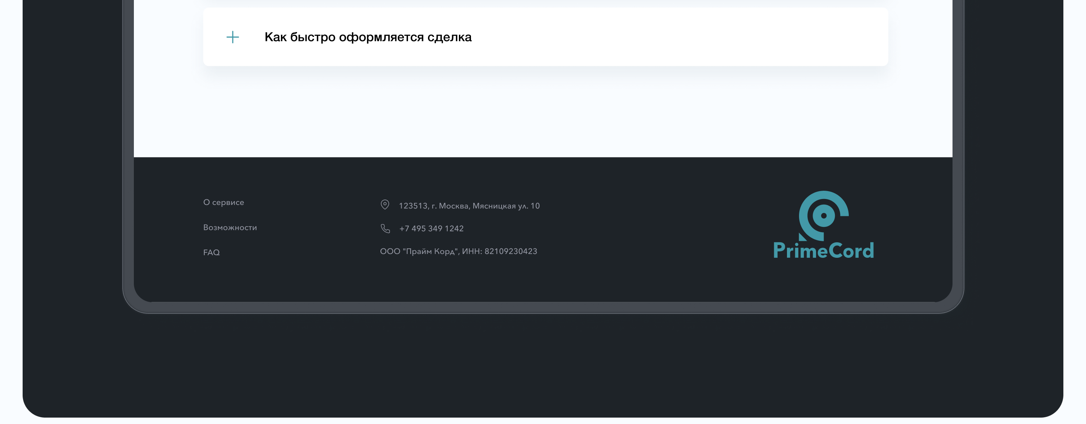Open the 'О сервисе' footer link

pos(224,202)
